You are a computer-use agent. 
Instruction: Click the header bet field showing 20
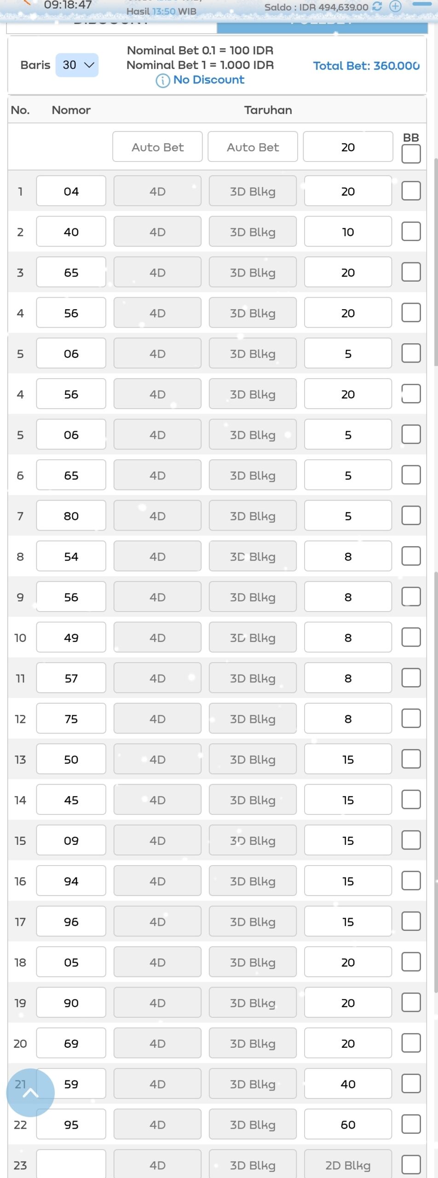[x=348, y=147]
